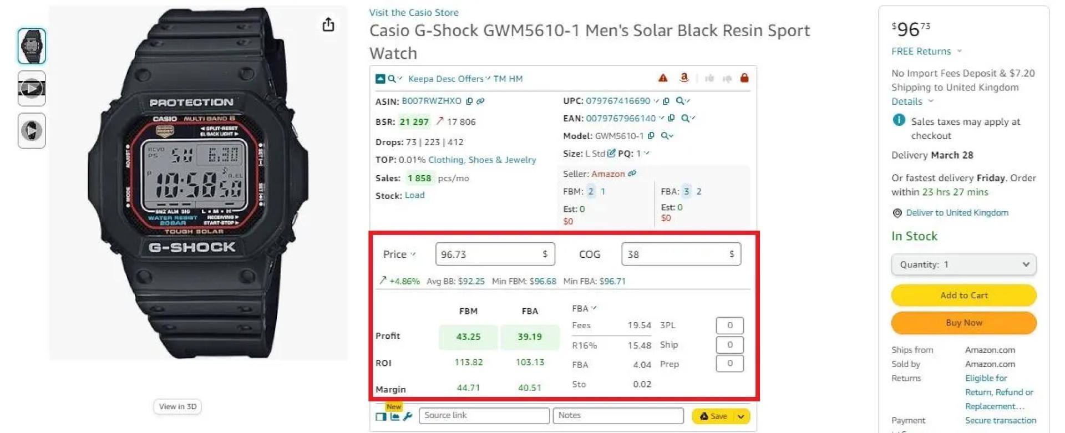Click the share icon above product image
Screen dimensions: 1065x433
328,24
